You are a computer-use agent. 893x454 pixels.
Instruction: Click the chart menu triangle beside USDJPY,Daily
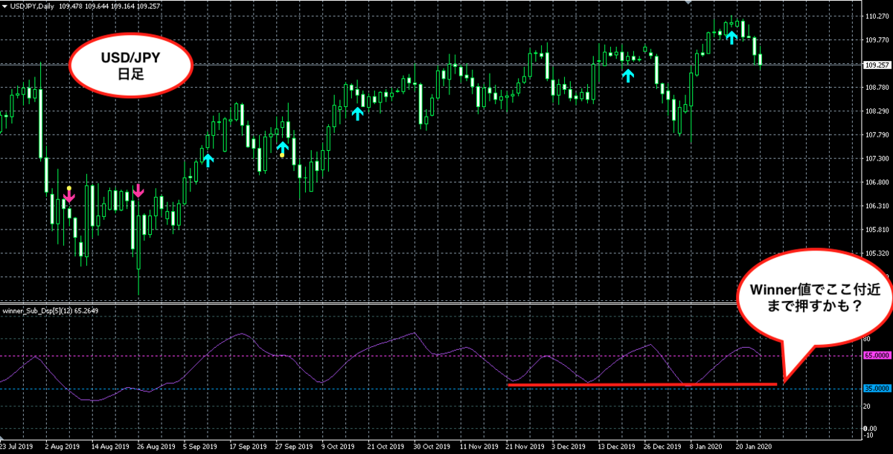click(4, 7)
